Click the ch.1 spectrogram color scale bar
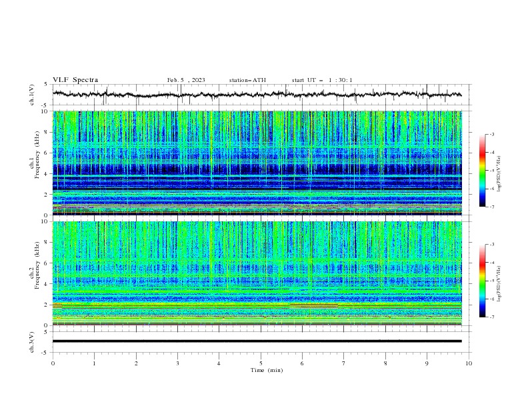Viewport: 528px width, 408px height. pyautogui.click(x=482, y=171)
